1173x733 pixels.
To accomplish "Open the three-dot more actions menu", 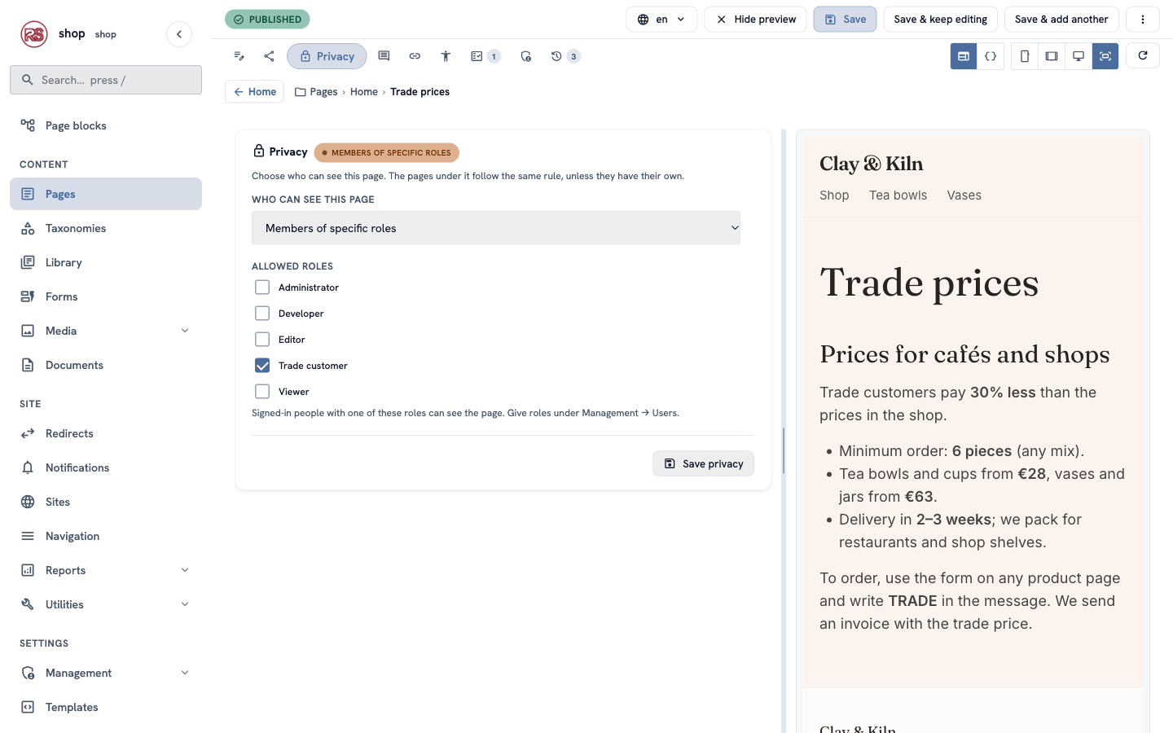I will point(1143,20).
